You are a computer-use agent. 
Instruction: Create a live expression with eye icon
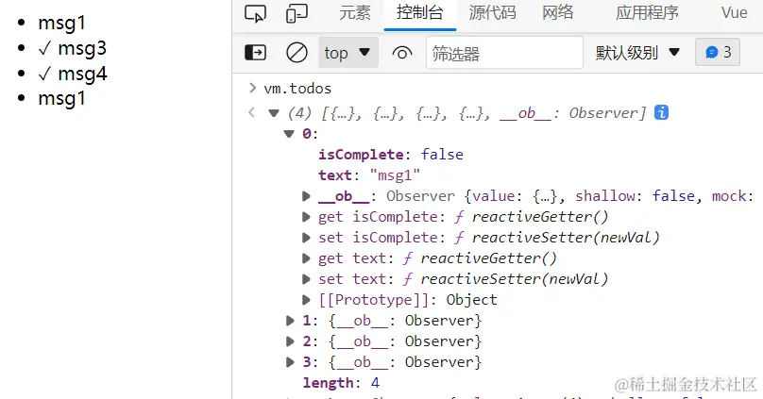click(x=402, y=53)
